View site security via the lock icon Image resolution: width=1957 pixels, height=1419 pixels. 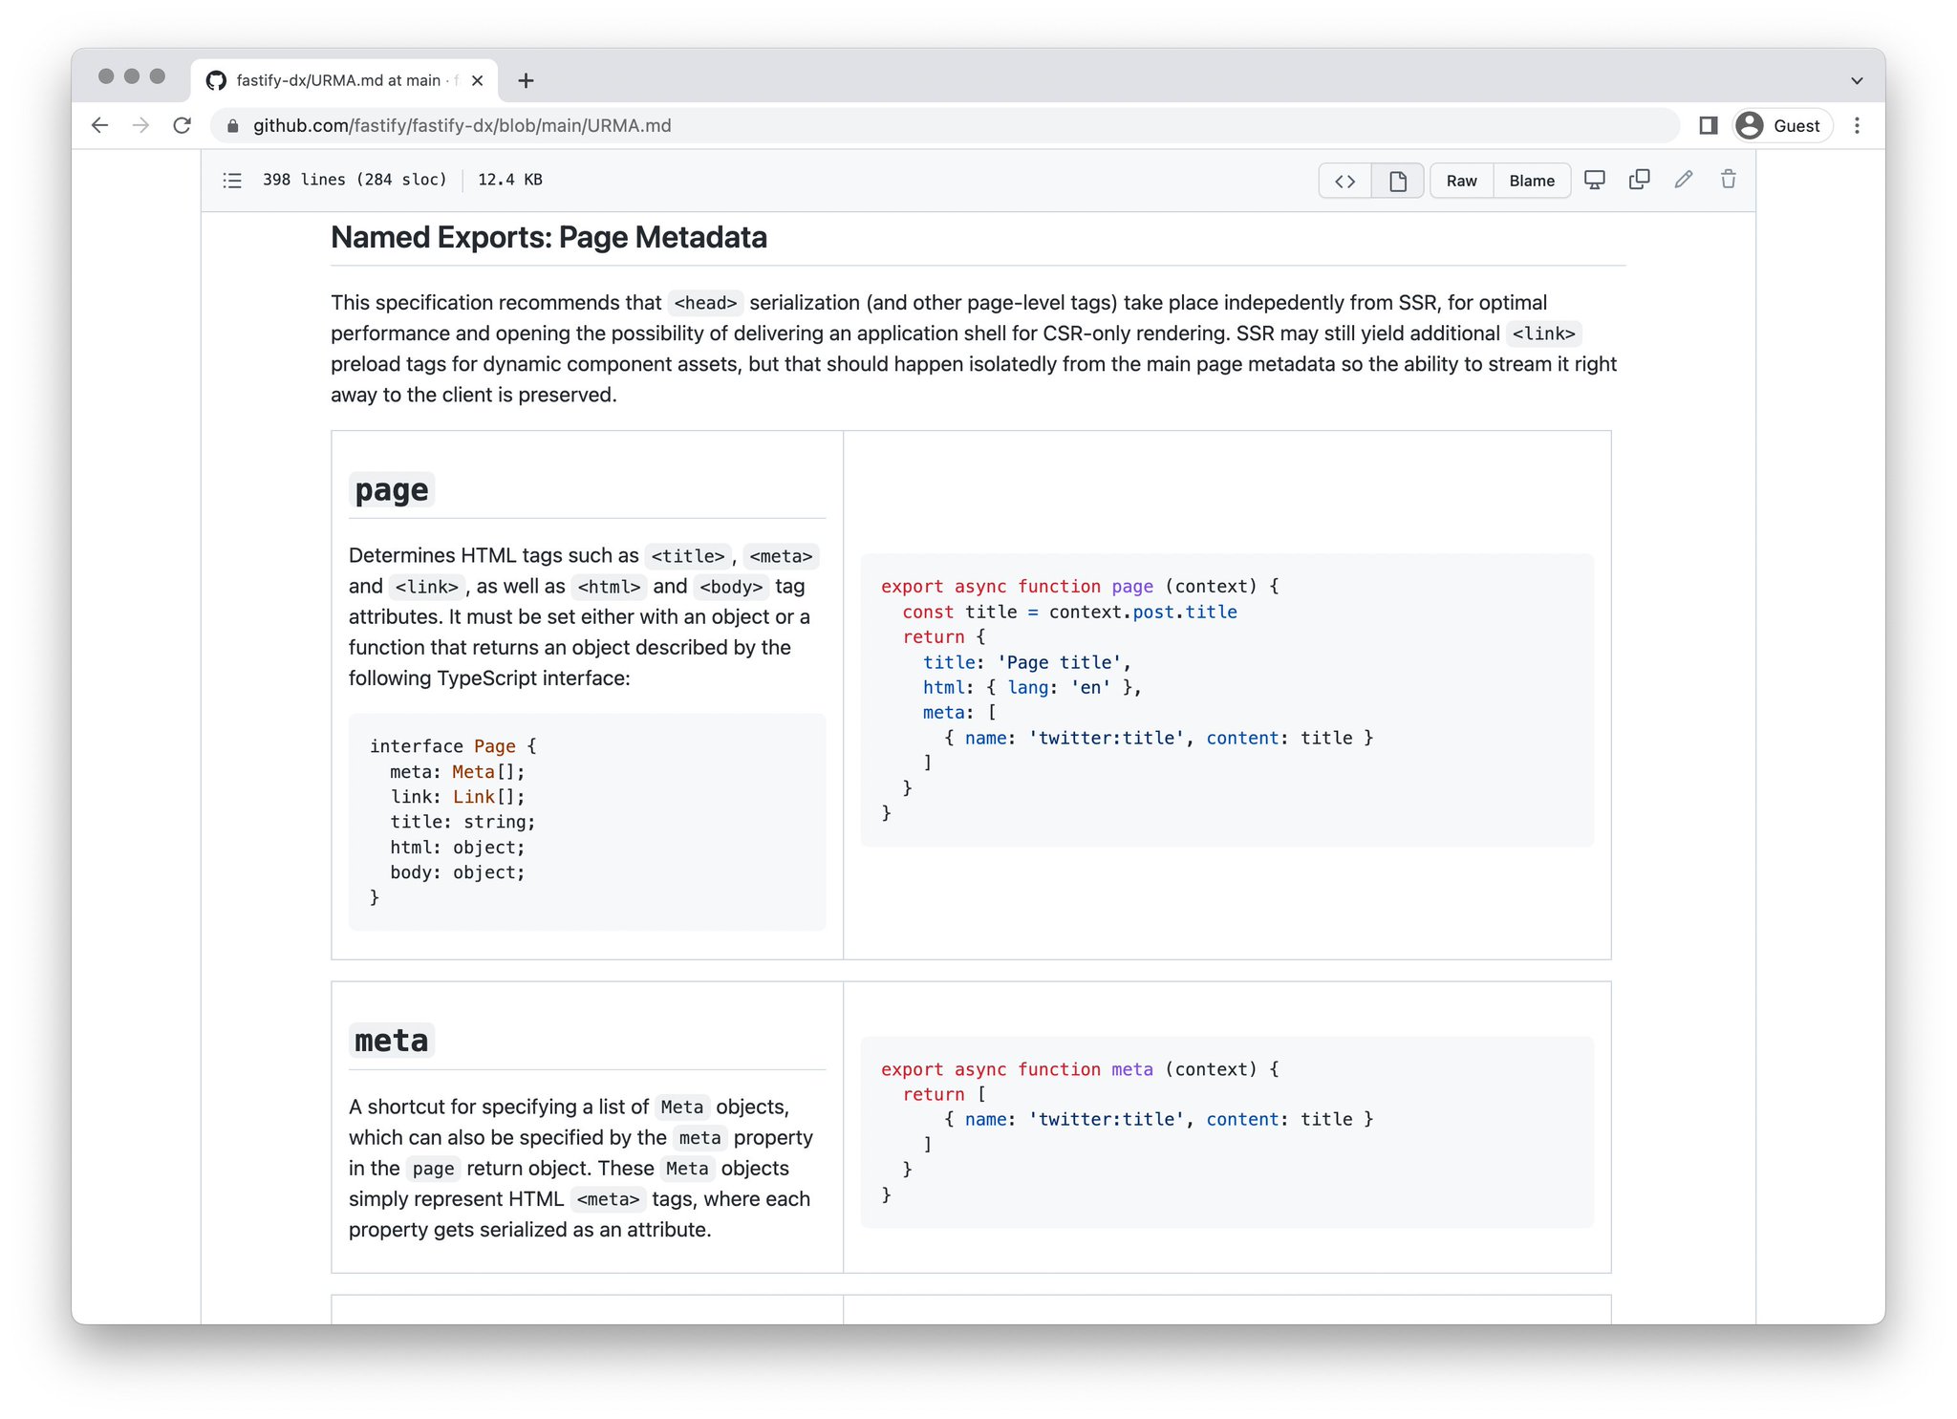(x=231, y=125)
